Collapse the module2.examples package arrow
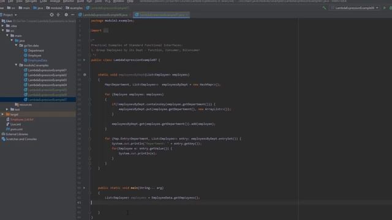This screenshot has height=220, width=392. [17, 65]
